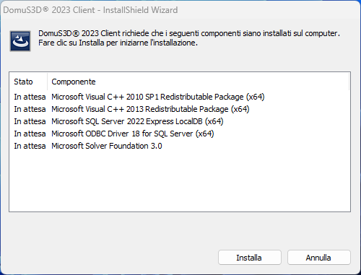Click In attesa status of Visual C++ 2010
The width and height of the screenshot is (361, 275).
[30, 97]
